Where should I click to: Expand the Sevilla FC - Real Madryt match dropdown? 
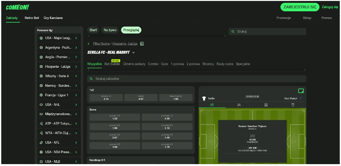pos(134,53)
